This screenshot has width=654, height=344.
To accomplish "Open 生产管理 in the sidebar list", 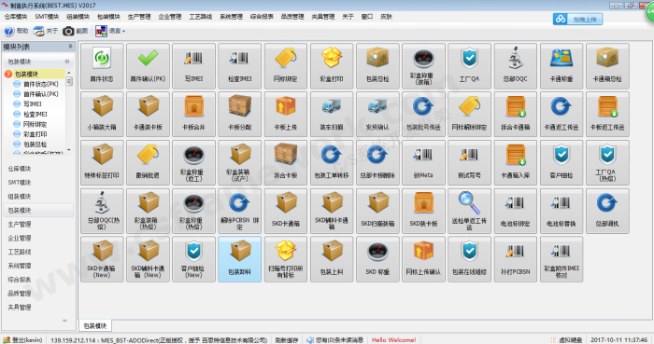I will [20, 224].
